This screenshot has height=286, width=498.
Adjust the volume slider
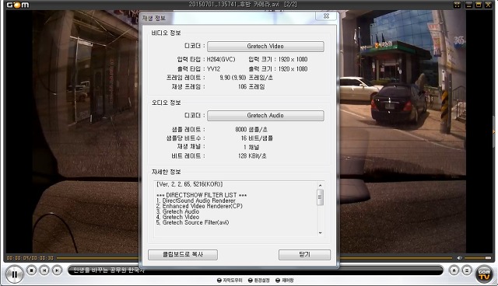click(478, 258)
